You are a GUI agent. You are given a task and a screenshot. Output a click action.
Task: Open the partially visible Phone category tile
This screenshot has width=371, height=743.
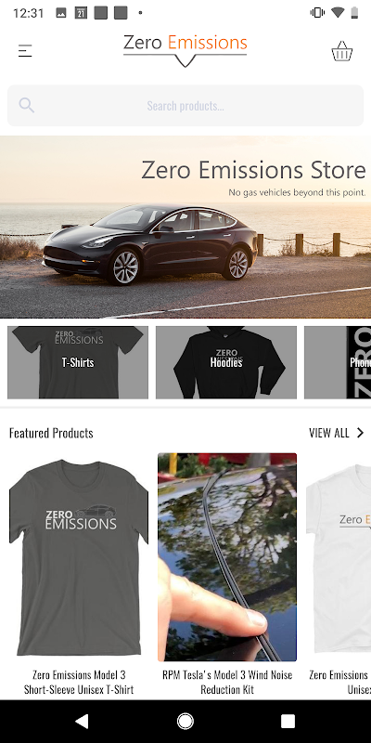(x=338, y=362)
